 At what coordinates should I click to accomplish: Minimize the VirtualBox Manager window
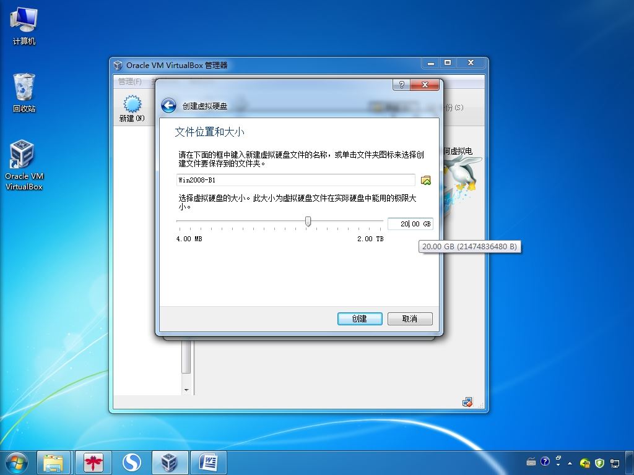click(x=431, y=62)
